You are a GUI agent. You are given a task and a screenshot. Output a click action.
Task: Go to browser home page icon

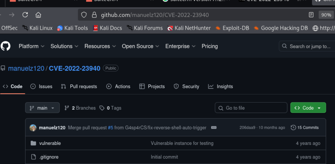38,15
